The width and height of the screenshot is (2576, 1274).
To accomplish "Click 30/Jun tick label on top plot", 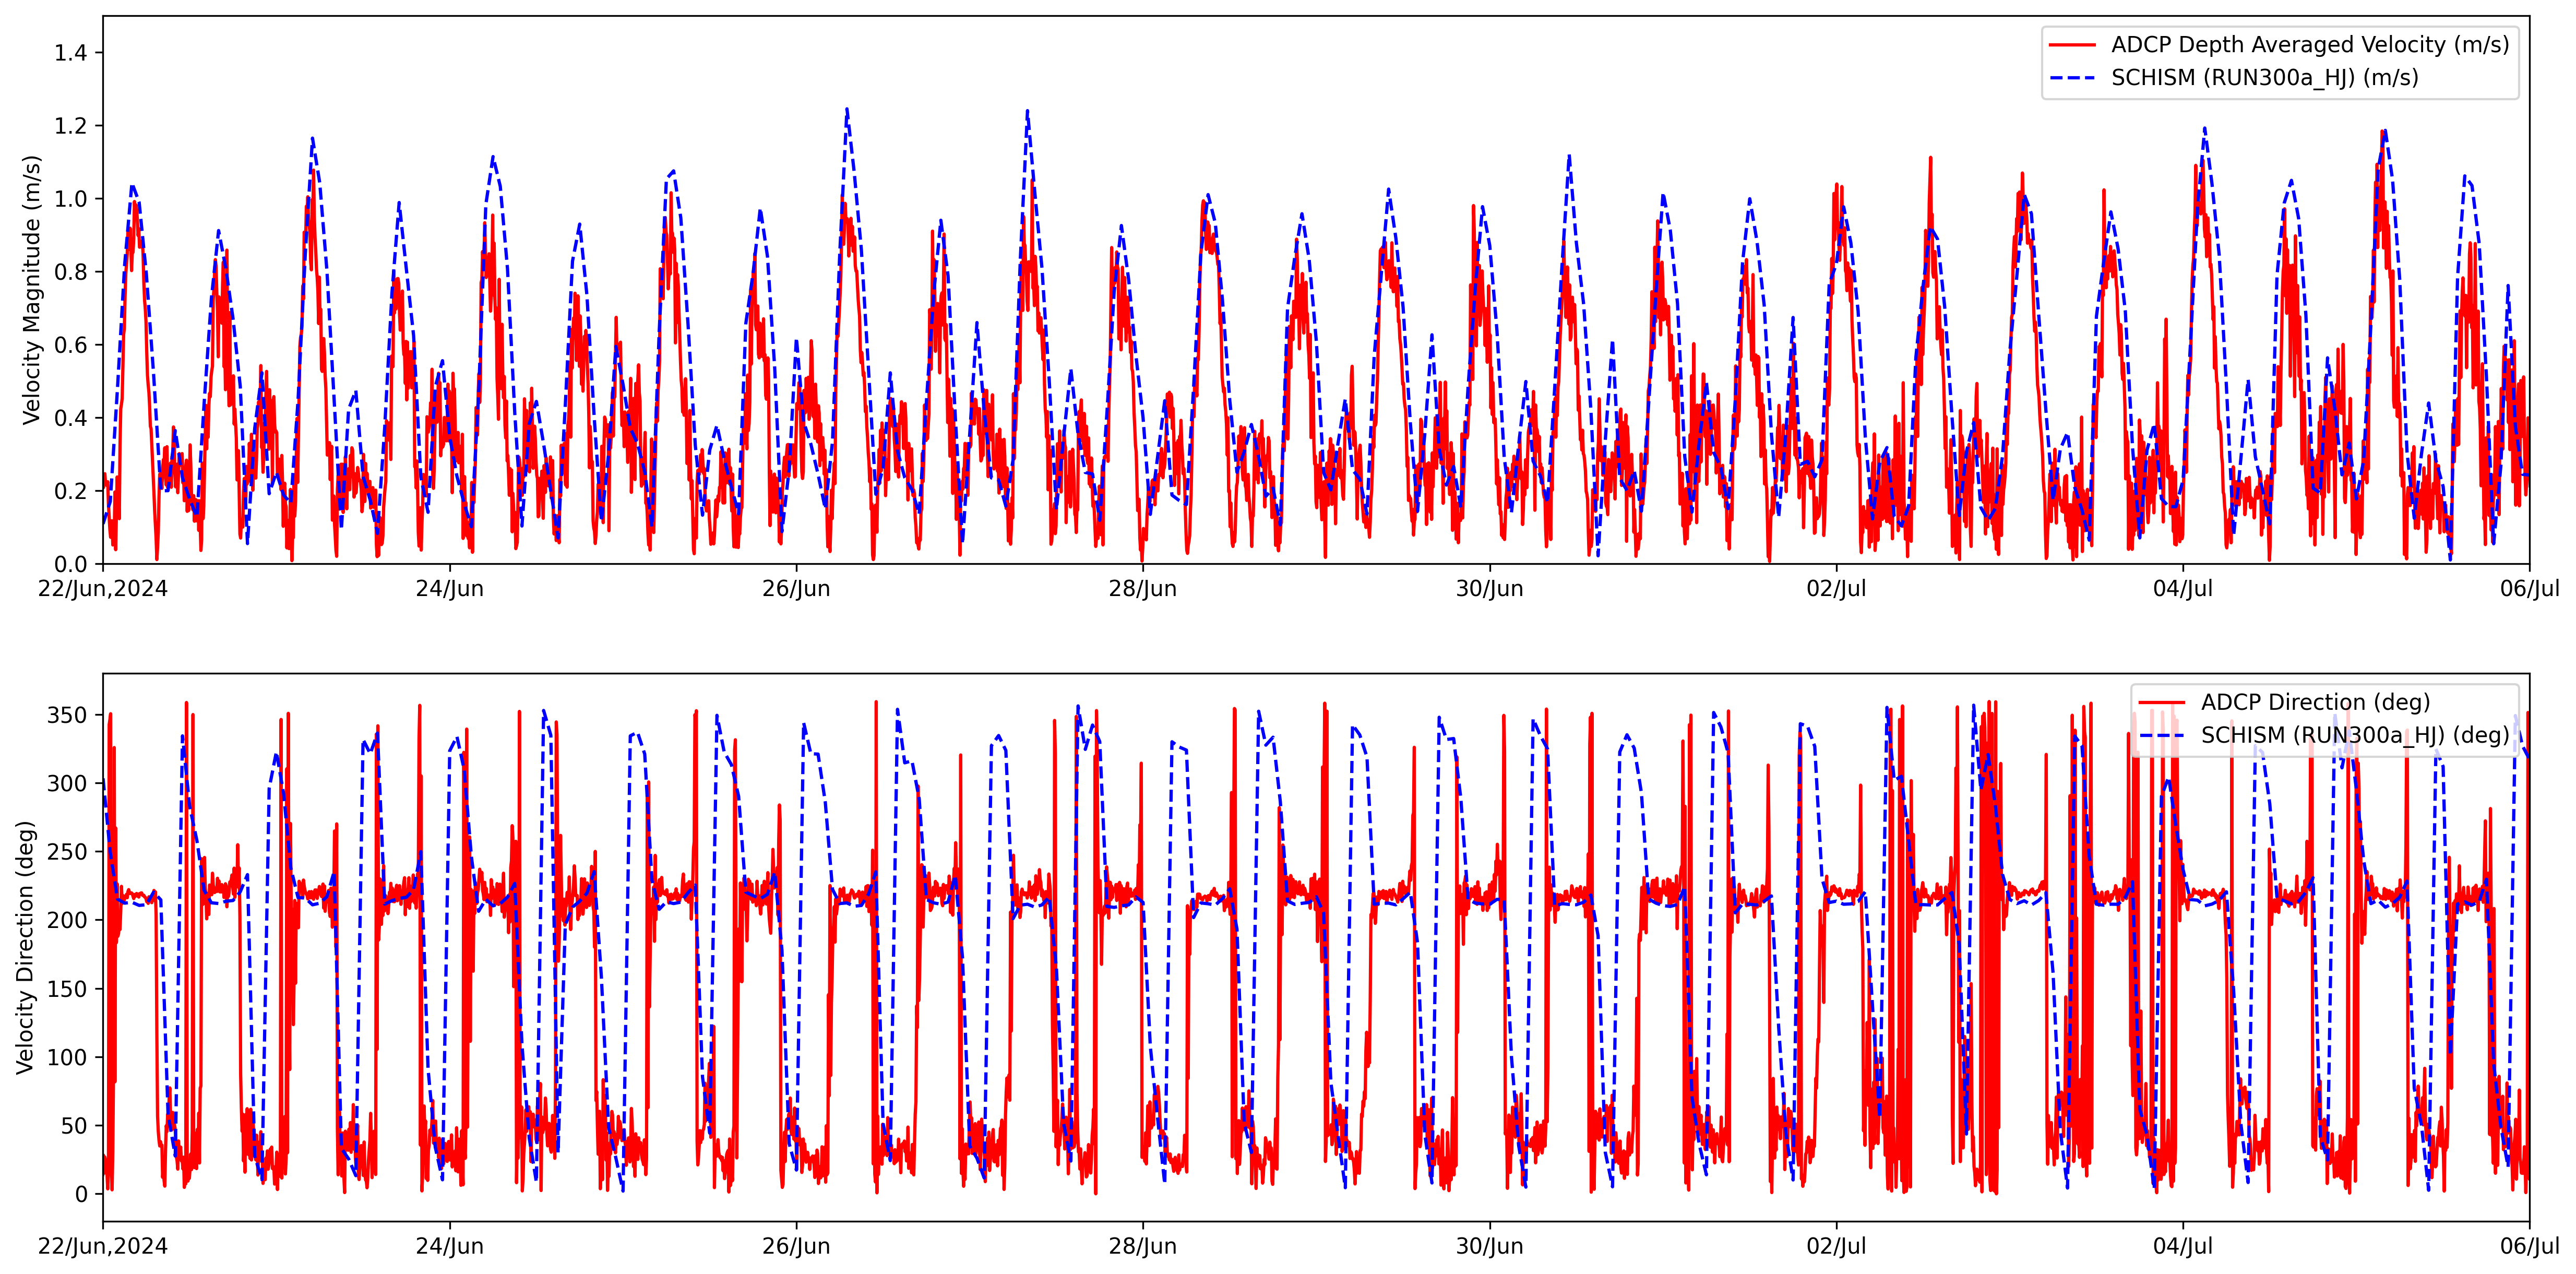I will click(1489, 589).
